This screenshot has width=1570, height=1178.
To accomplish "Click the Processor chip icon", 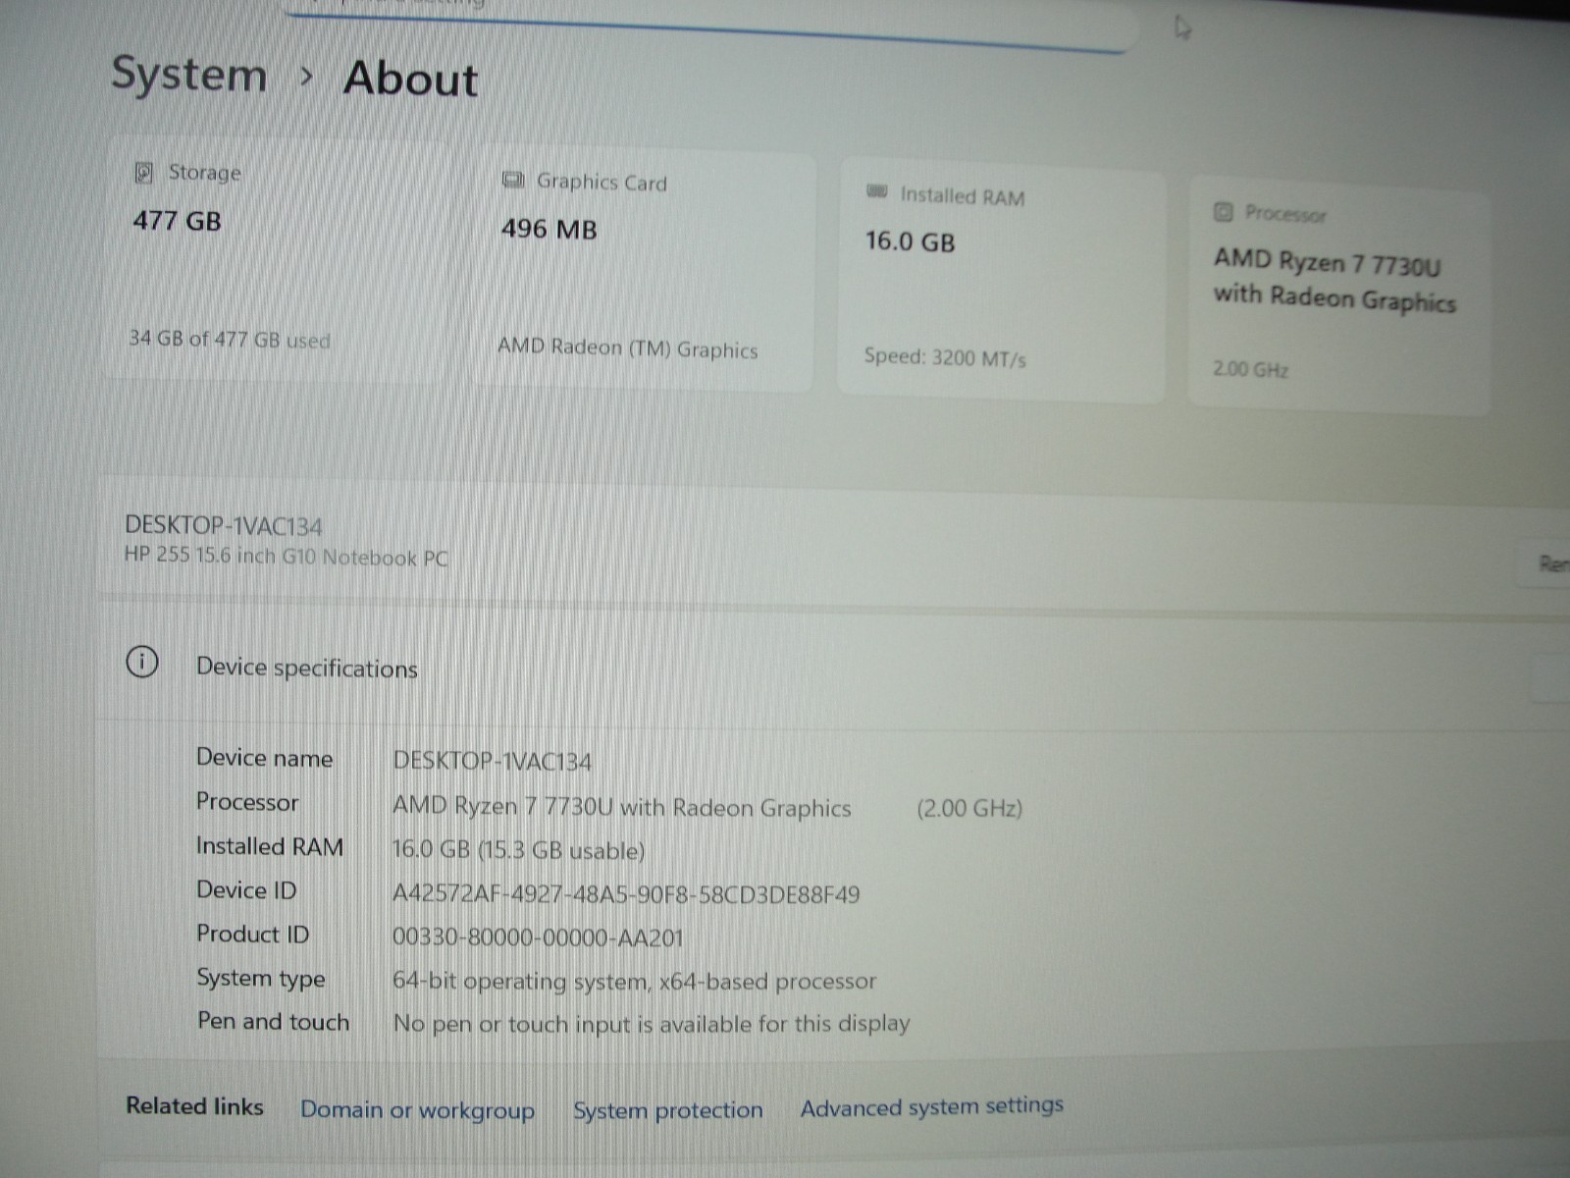I will click(1223, 211).
